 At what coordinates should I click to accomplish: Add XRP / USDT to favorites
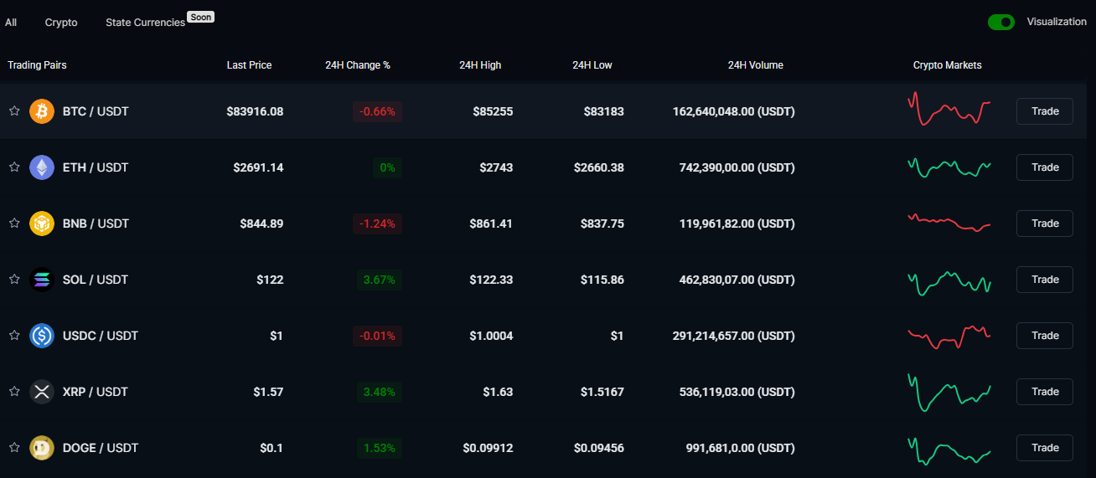pos(14,392)
